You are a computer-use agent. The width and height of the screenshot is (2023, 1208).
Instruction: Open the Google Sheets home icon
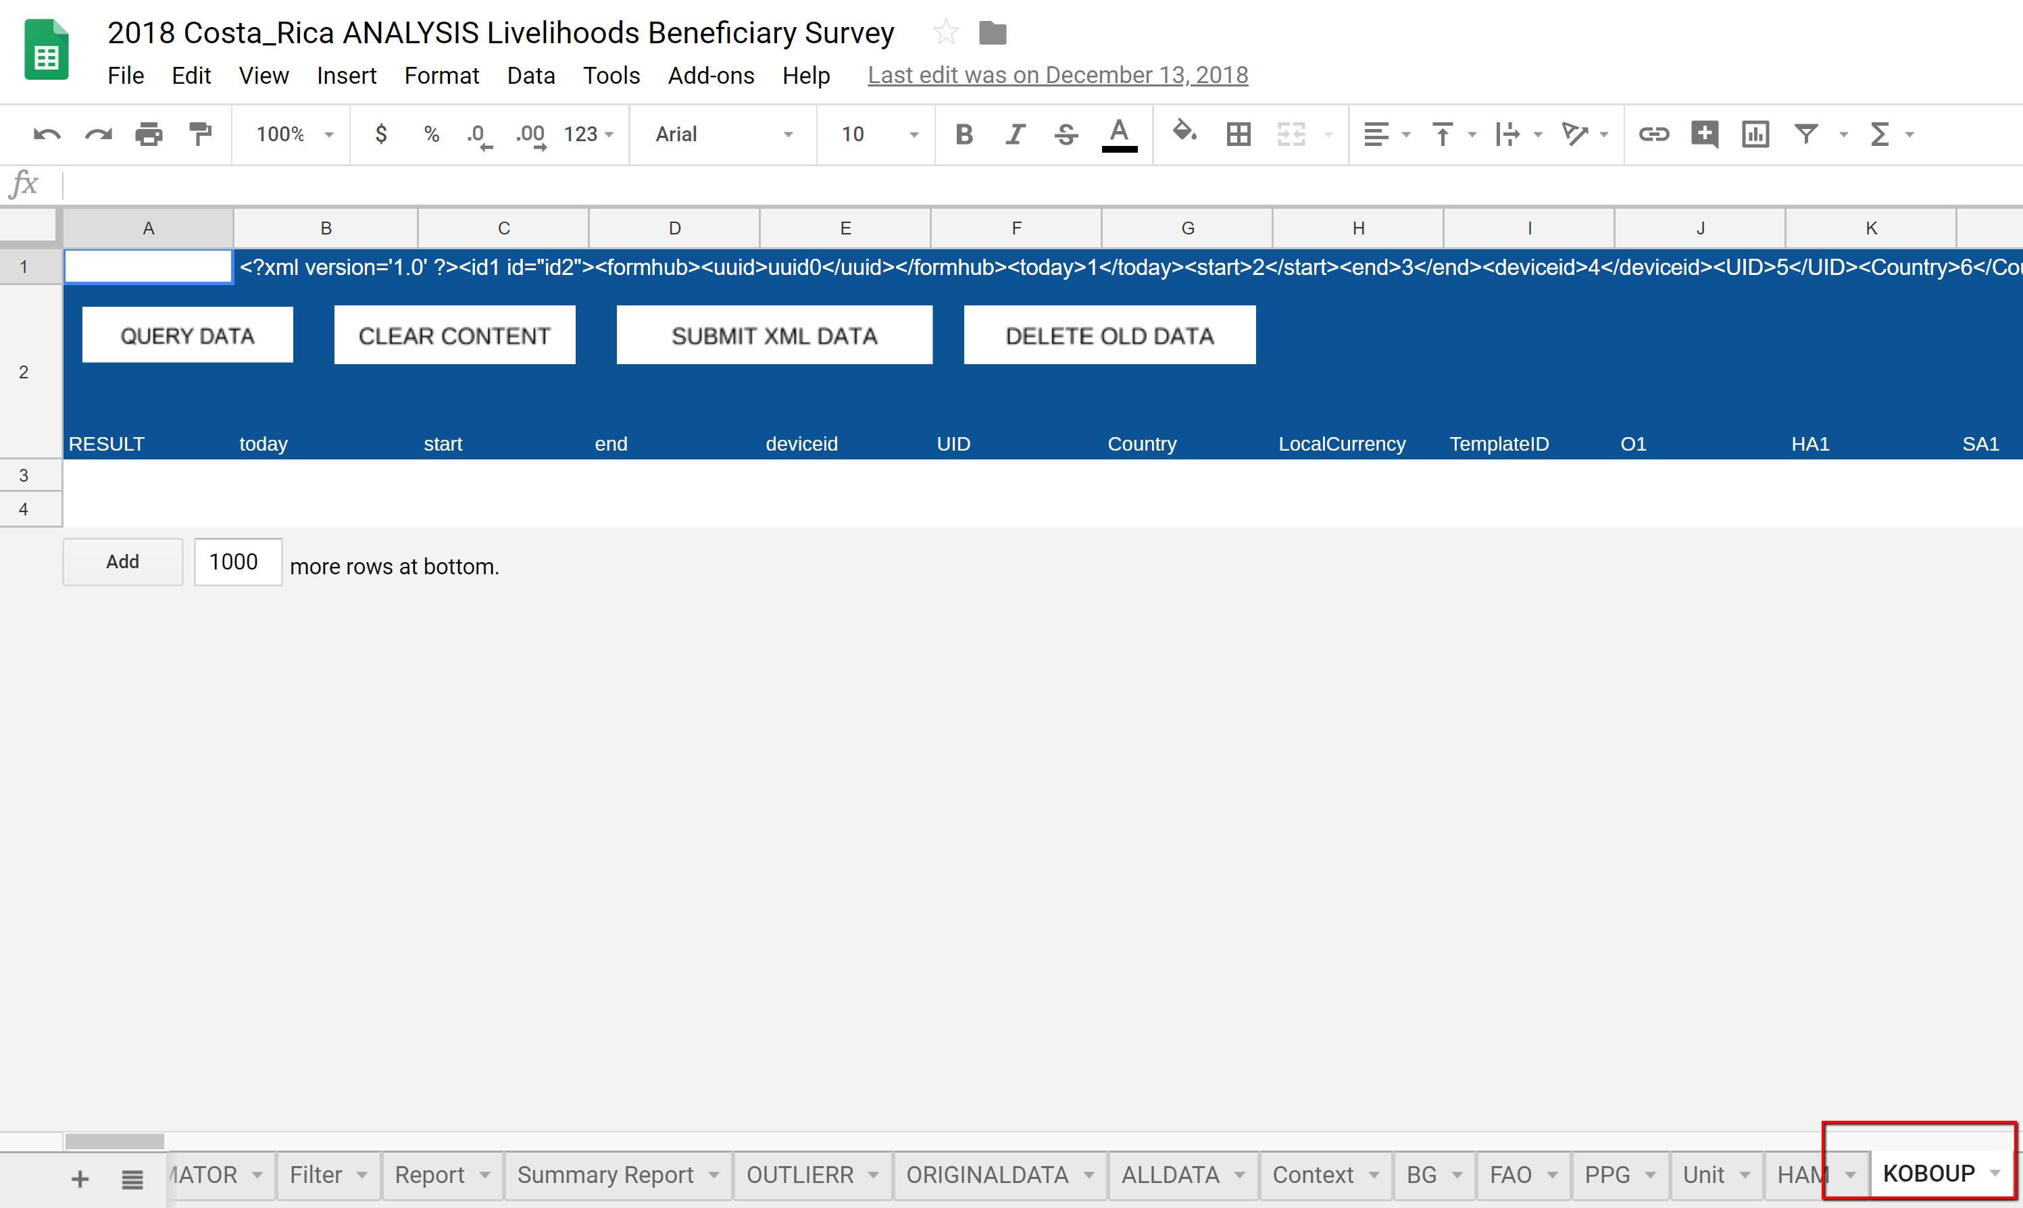click(x=47, y=49)
